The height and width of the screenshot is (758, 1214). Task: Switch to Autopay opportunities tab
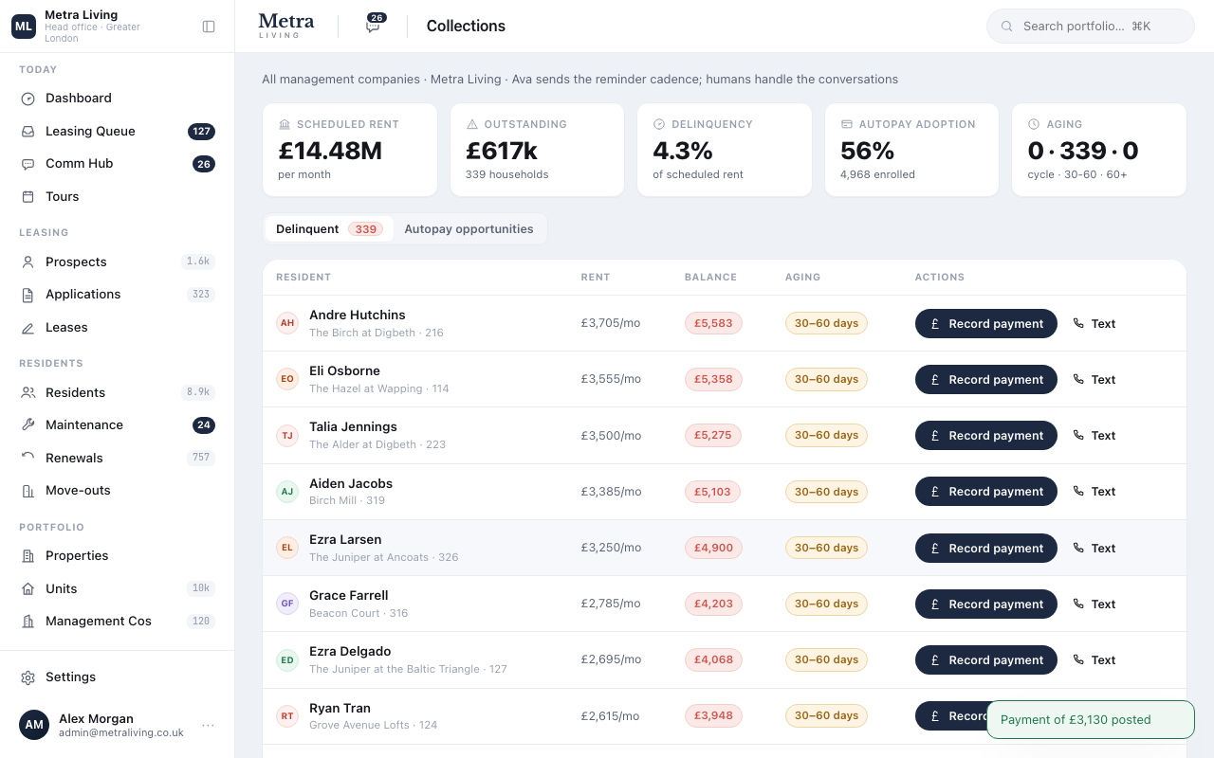[x=469, y=229]
